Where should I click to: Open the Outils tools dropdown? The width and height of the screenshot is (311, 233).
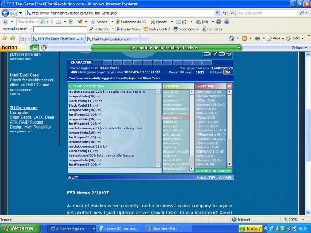pos(295,38)
